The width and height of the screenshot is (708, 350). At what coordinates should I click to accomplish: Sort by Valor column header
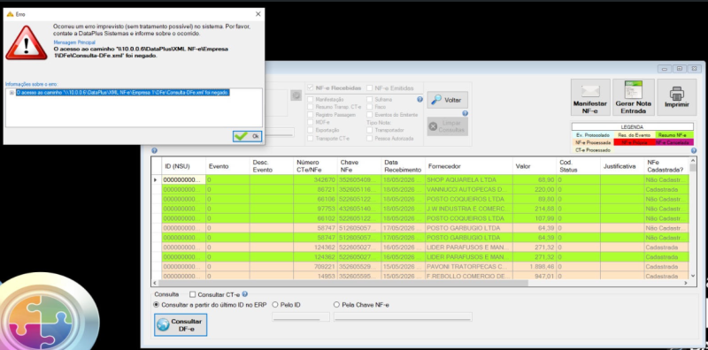(535, 166)
